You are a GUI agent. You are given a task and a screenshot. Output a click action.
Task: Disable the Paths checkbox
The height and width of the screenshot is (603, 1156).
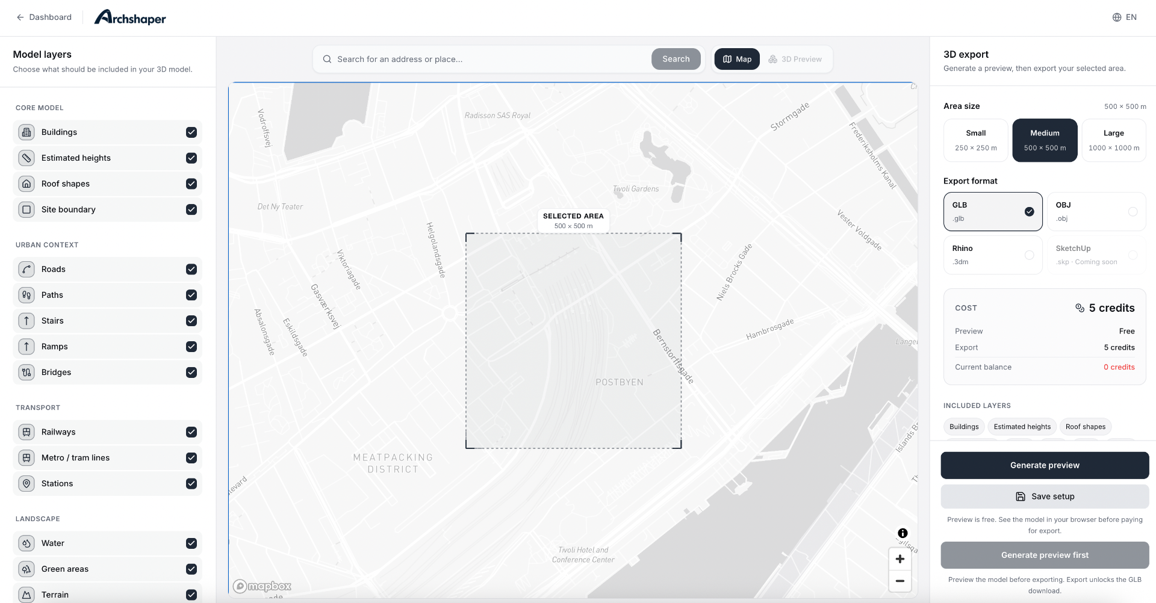(191, 295)
